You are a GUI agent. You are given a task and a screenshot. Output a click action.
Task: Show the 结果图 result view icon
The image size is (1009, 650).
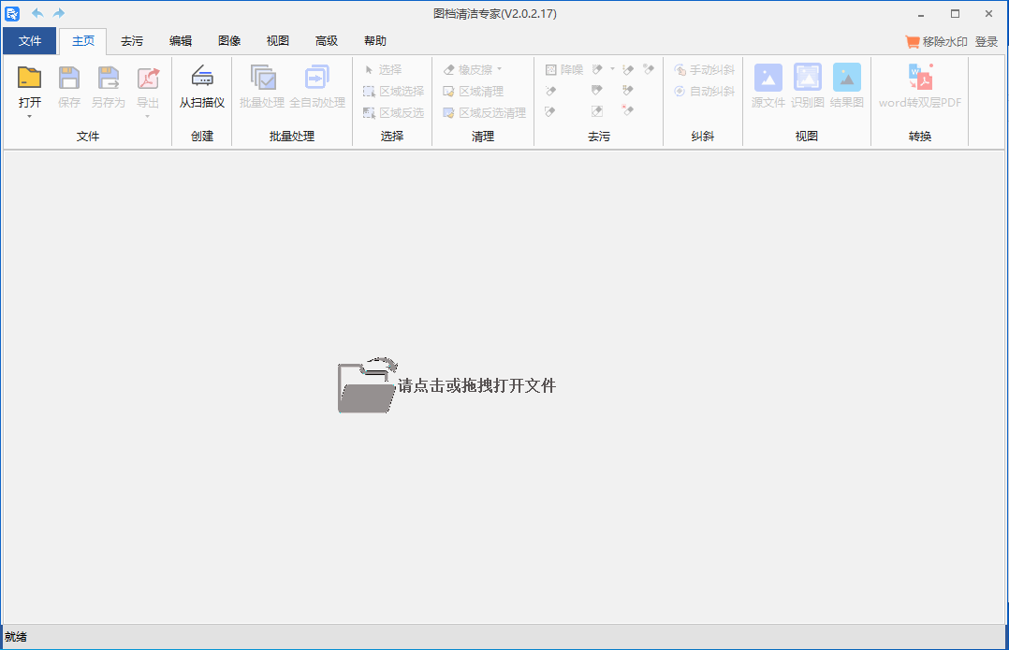pyautogui.click(x=847, y=78)
